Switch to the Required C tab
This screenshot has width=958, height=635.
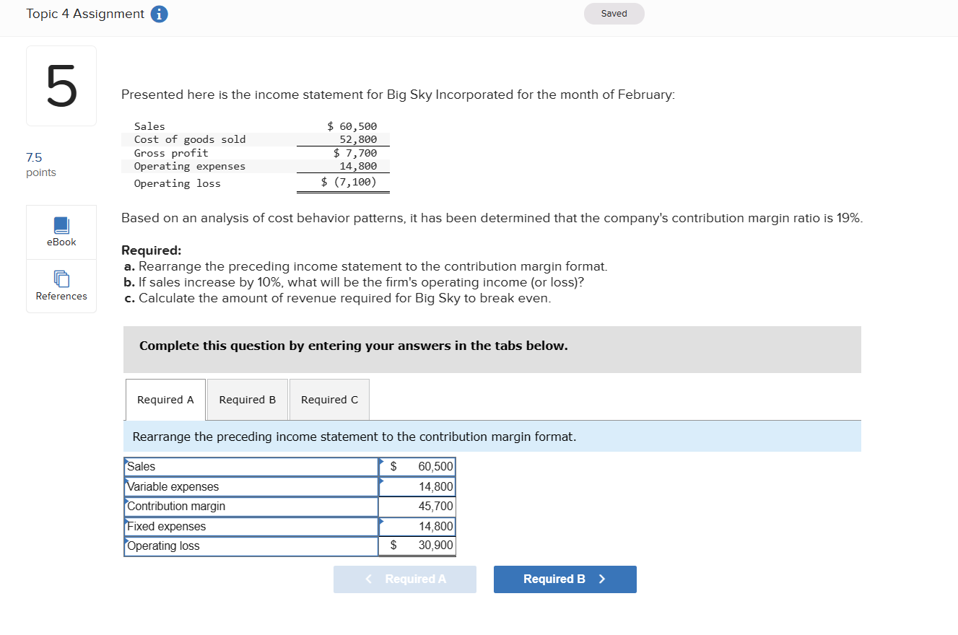click(x=328, y=399)
